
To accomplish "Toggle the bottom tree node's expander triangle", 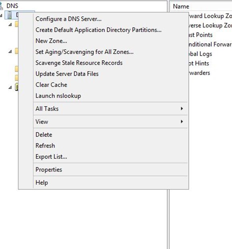I will coord(10,87).
